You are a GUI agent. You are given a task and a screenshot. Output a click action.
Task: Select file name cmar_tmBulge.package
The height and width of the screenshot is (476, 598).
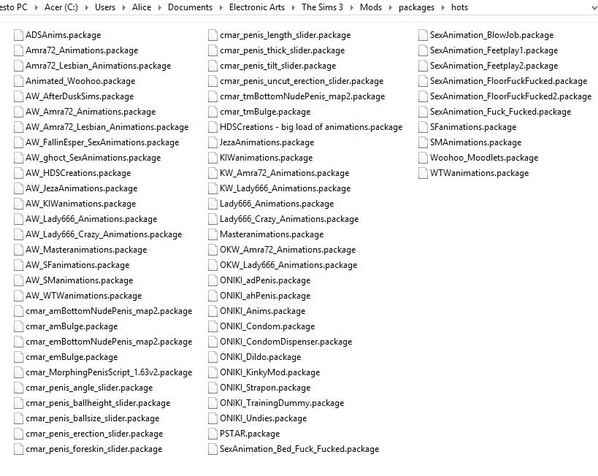(265, 112)
